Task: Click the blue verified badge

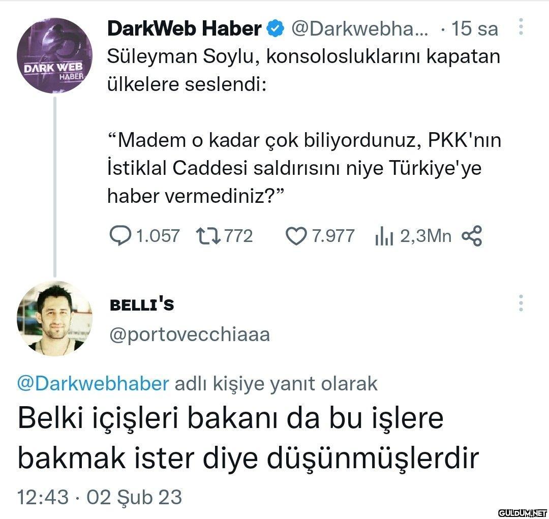Action: point(276,28)
